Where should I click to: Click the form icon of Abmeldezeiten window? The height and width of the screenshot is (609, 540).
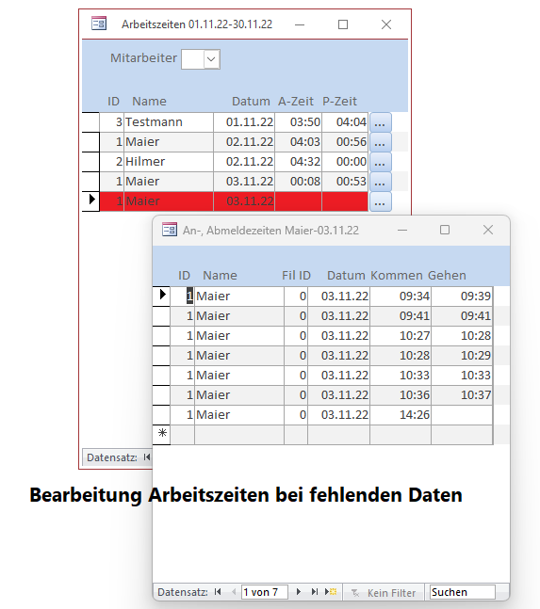point(170,230)
